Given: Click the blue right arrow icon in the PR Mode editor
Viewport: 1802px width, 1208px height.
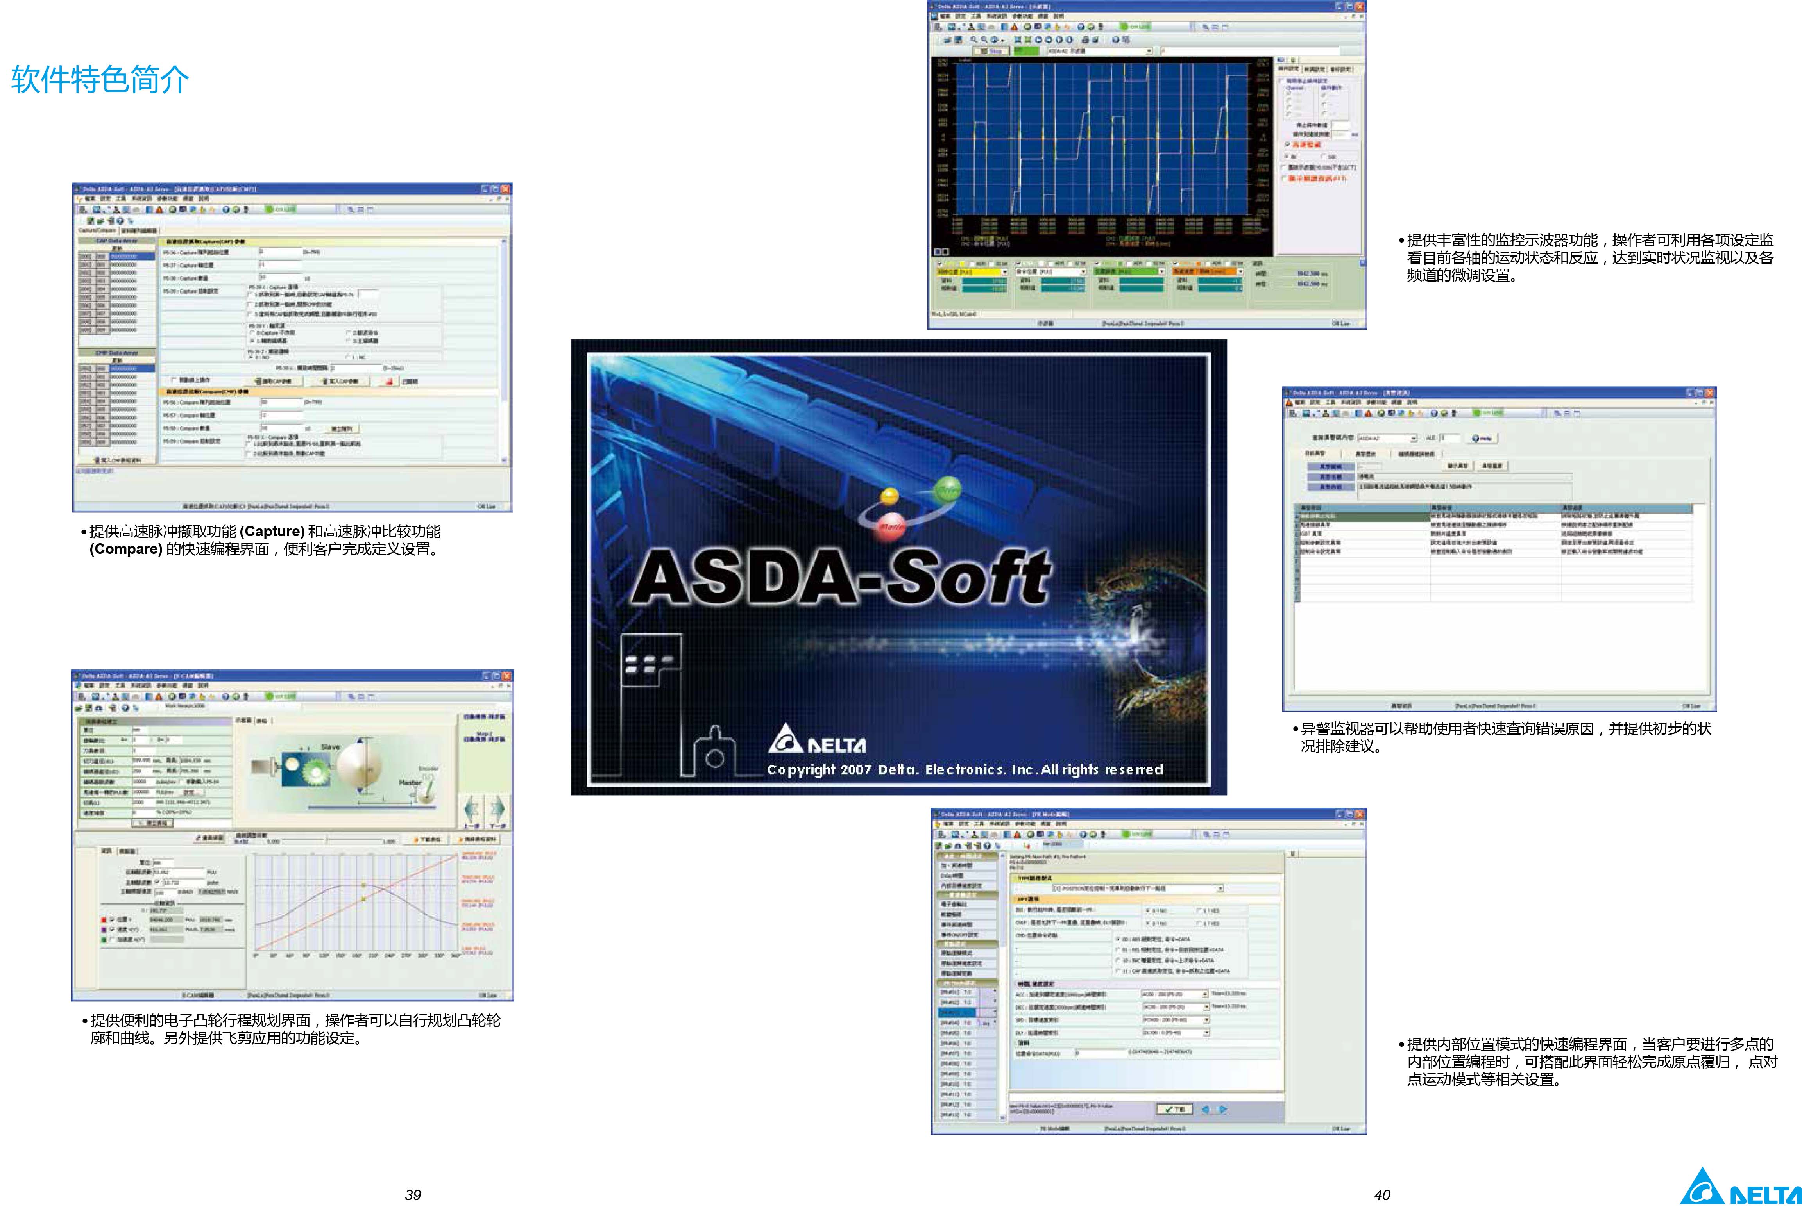Looking at the screenshot, I should tap(1222, 1110).
